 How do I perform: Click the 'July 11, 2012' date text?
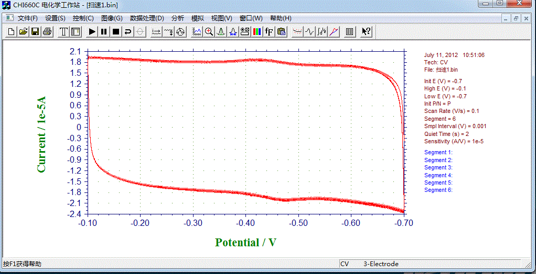(x=441, y=55)
